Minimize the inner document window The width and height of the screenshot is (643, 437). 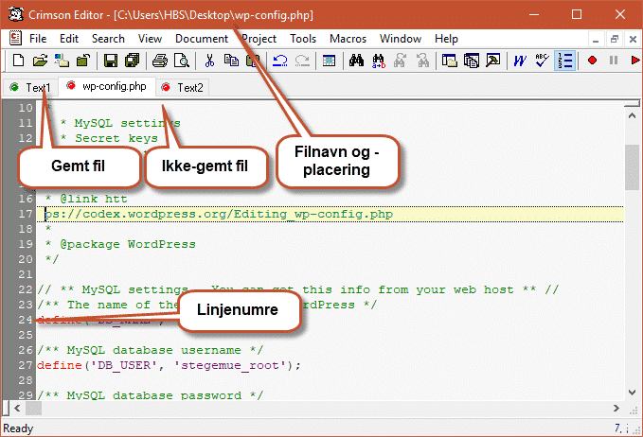click(x=596, y=40)
